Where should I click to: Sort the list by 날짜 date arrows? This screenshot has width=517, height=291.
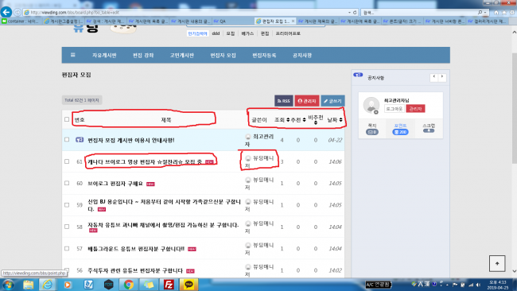340,119
